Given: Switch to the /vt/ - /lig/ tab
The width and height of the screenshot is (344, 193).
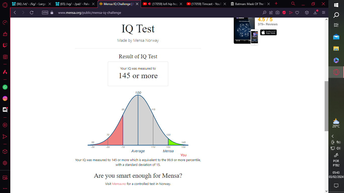Looking at the screenshot, I should 31,4.
